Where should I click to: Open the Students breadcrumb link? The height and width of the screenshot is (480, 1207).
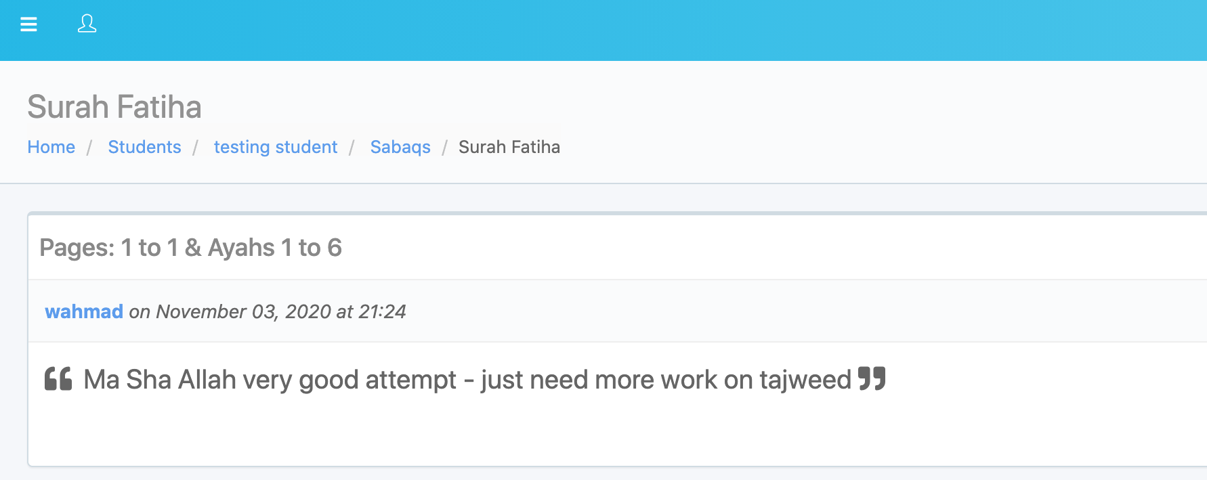pos(144,147)
